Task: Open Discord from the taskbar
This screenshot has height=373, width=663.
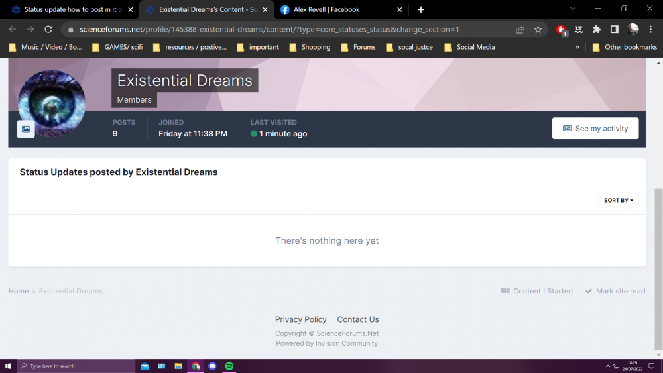Action: [x=212, y=366]
